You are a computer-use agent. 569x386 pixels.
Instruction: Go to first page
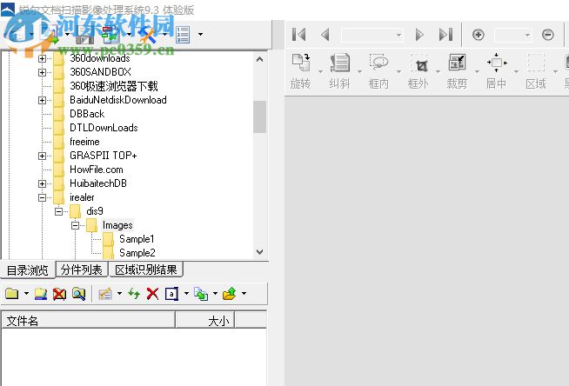(299, 35)
